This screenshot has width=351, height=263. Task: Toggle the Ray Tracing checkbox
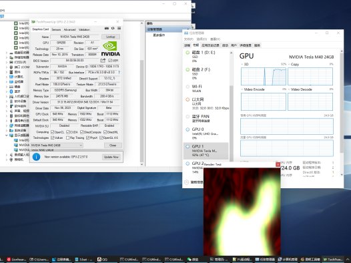[x=67, y=138]
